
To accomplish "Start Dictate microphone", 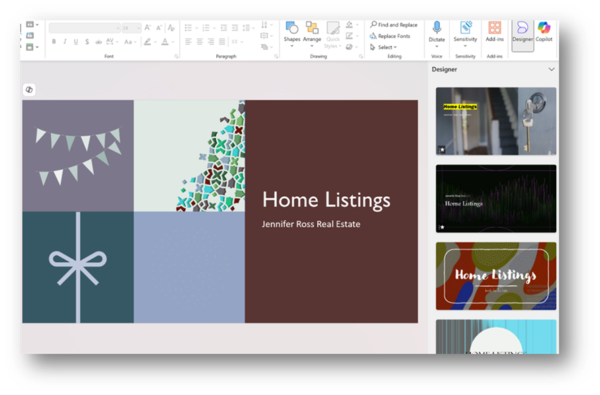I will [x=436, y=32].
